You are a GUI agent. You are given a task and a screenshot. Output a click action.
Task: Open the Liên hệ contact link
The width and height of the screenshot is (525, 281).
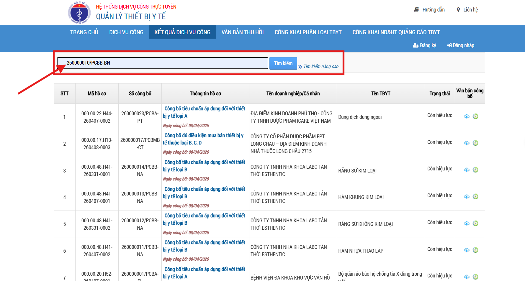click(467, 10)
